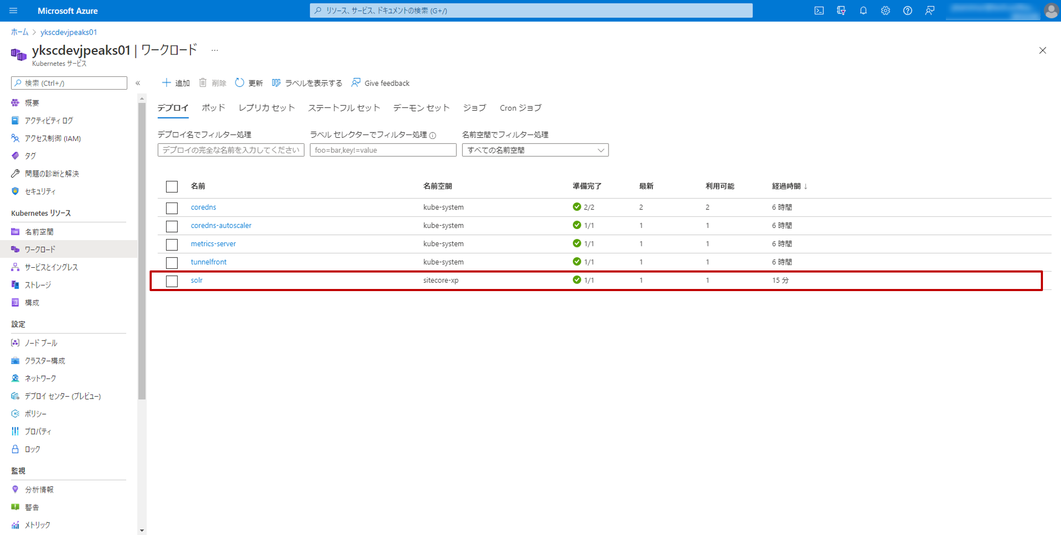Check the coredns-autoscaler row checkbox
1061x535 pixels.
(x=172, y=226)
